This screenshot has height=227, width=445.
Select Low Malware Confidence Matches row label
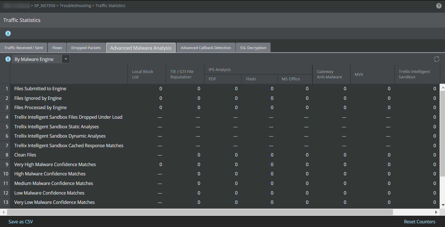coord(49,193)
